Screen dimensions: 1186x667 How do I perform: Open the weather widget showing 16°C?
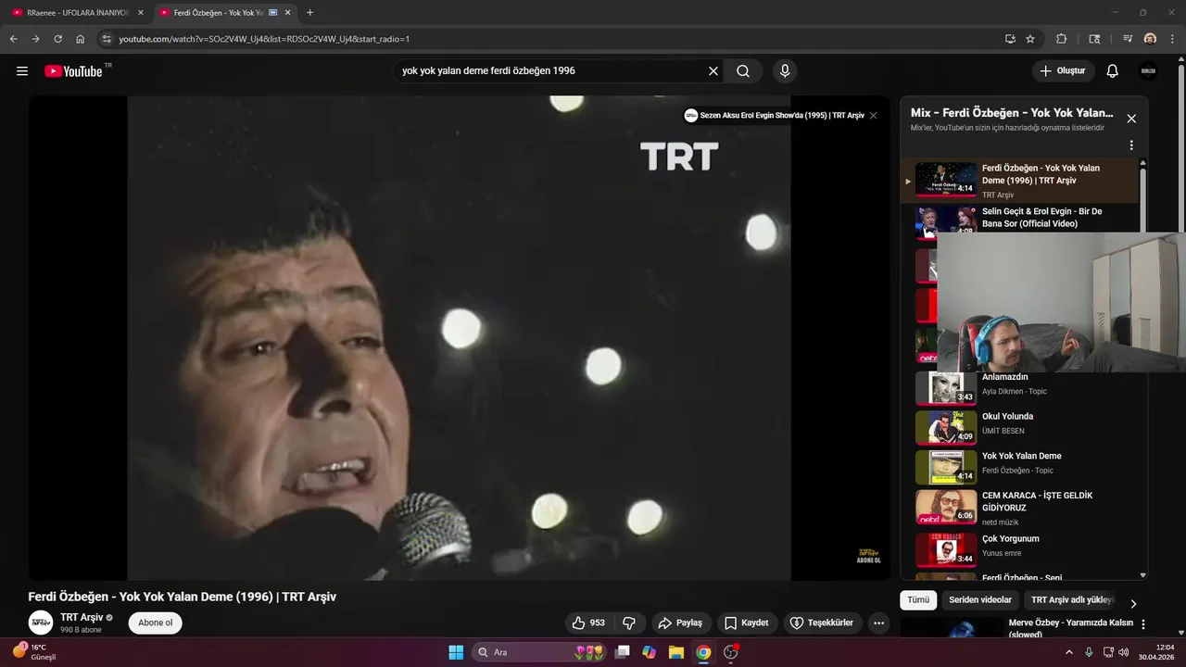point(35,652)
